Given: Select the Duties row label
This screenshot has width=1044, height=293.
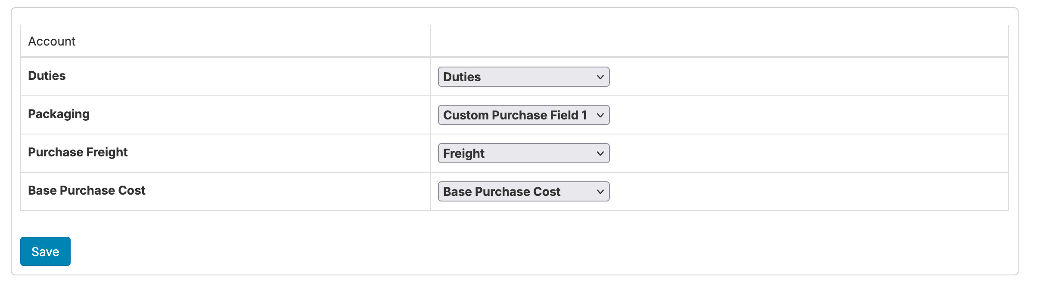Looking at the screenshot, I should [47, 76].
